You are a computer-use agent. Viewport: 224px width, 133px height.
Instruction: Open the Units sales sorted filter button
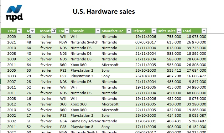tap(179, 31)
